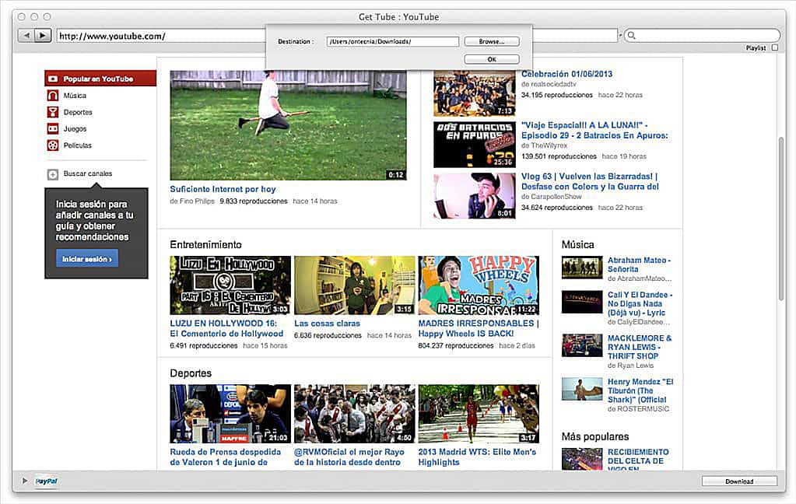
Task: Enable the Playlist checkbox
Action: point(774,47)
